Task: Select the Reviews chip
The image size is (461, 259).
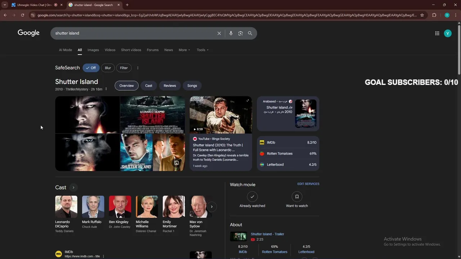Action: (x=170, y=86)
